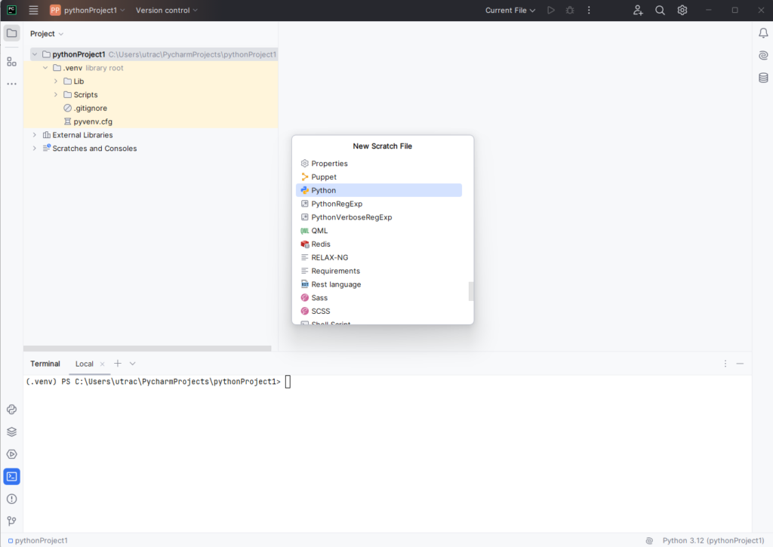Open the Database tool window
This screenshot has height=547, width=773.
(763, 78)
